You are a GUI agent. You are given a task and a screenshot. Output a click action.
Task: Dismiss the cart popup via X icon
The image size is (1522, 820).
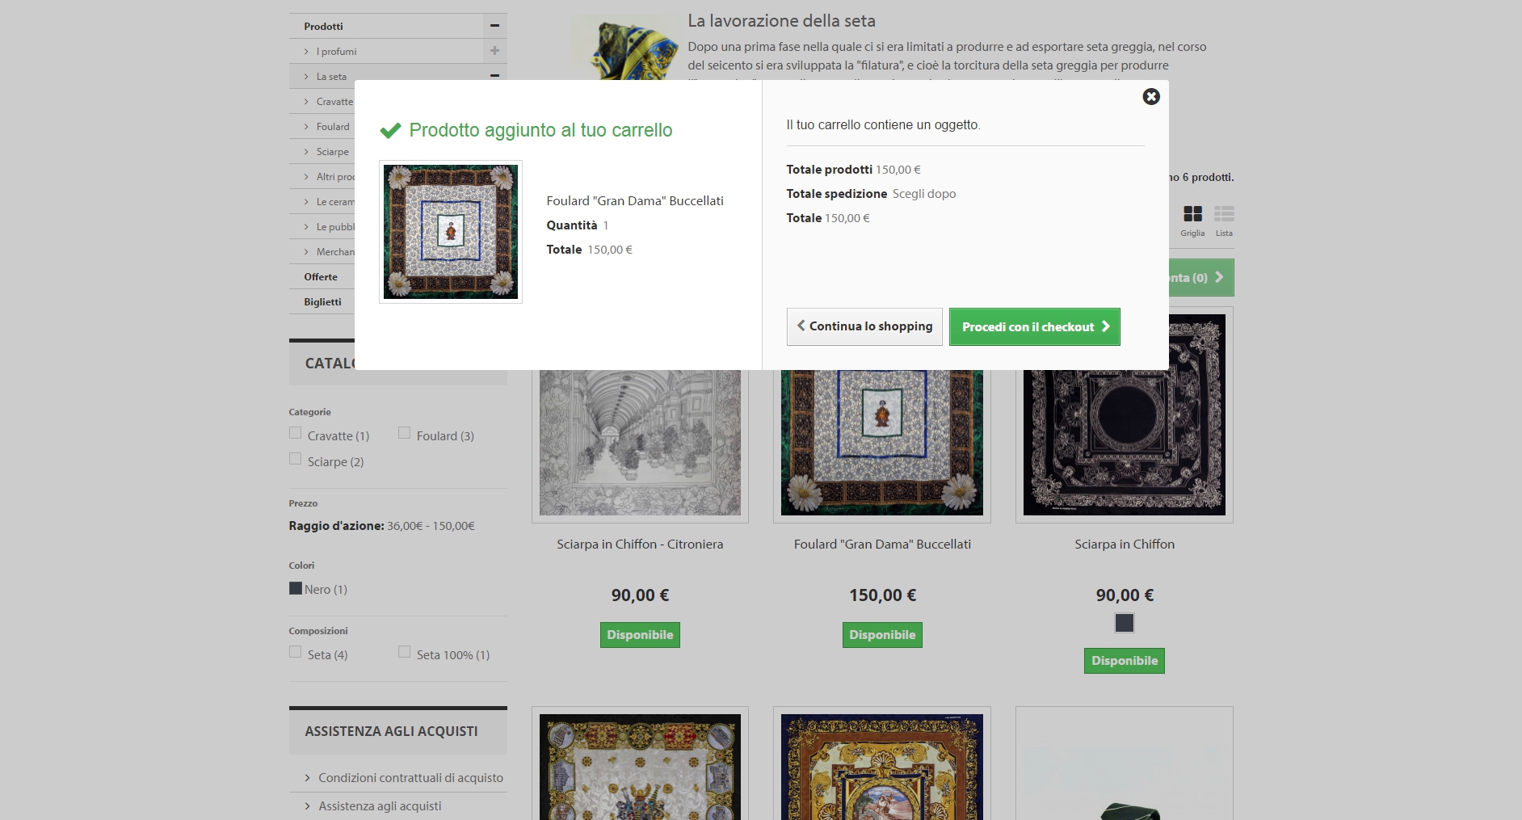point(1150,96)
